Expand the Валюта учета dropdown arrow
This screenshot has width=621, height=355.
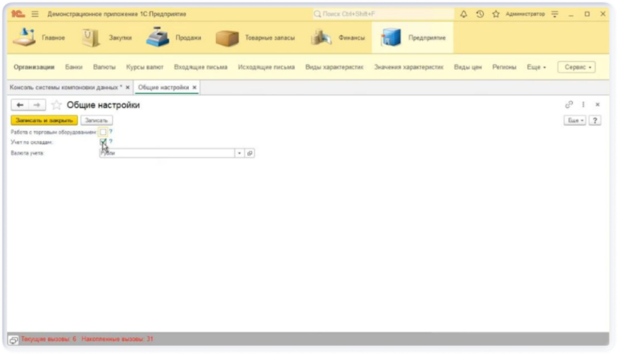coord(240,154)
